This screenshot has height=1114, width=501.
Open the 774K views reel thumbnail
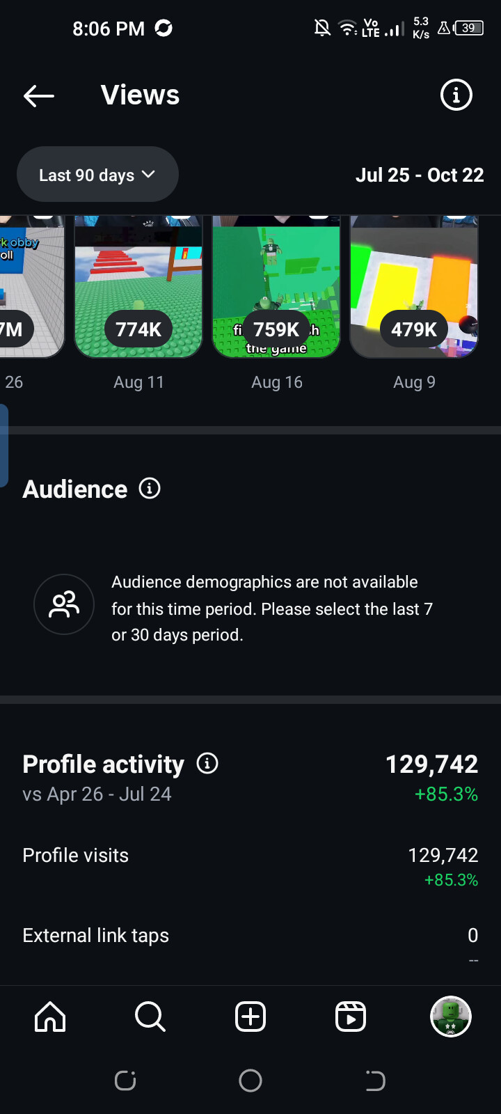(x=138, y=287)
